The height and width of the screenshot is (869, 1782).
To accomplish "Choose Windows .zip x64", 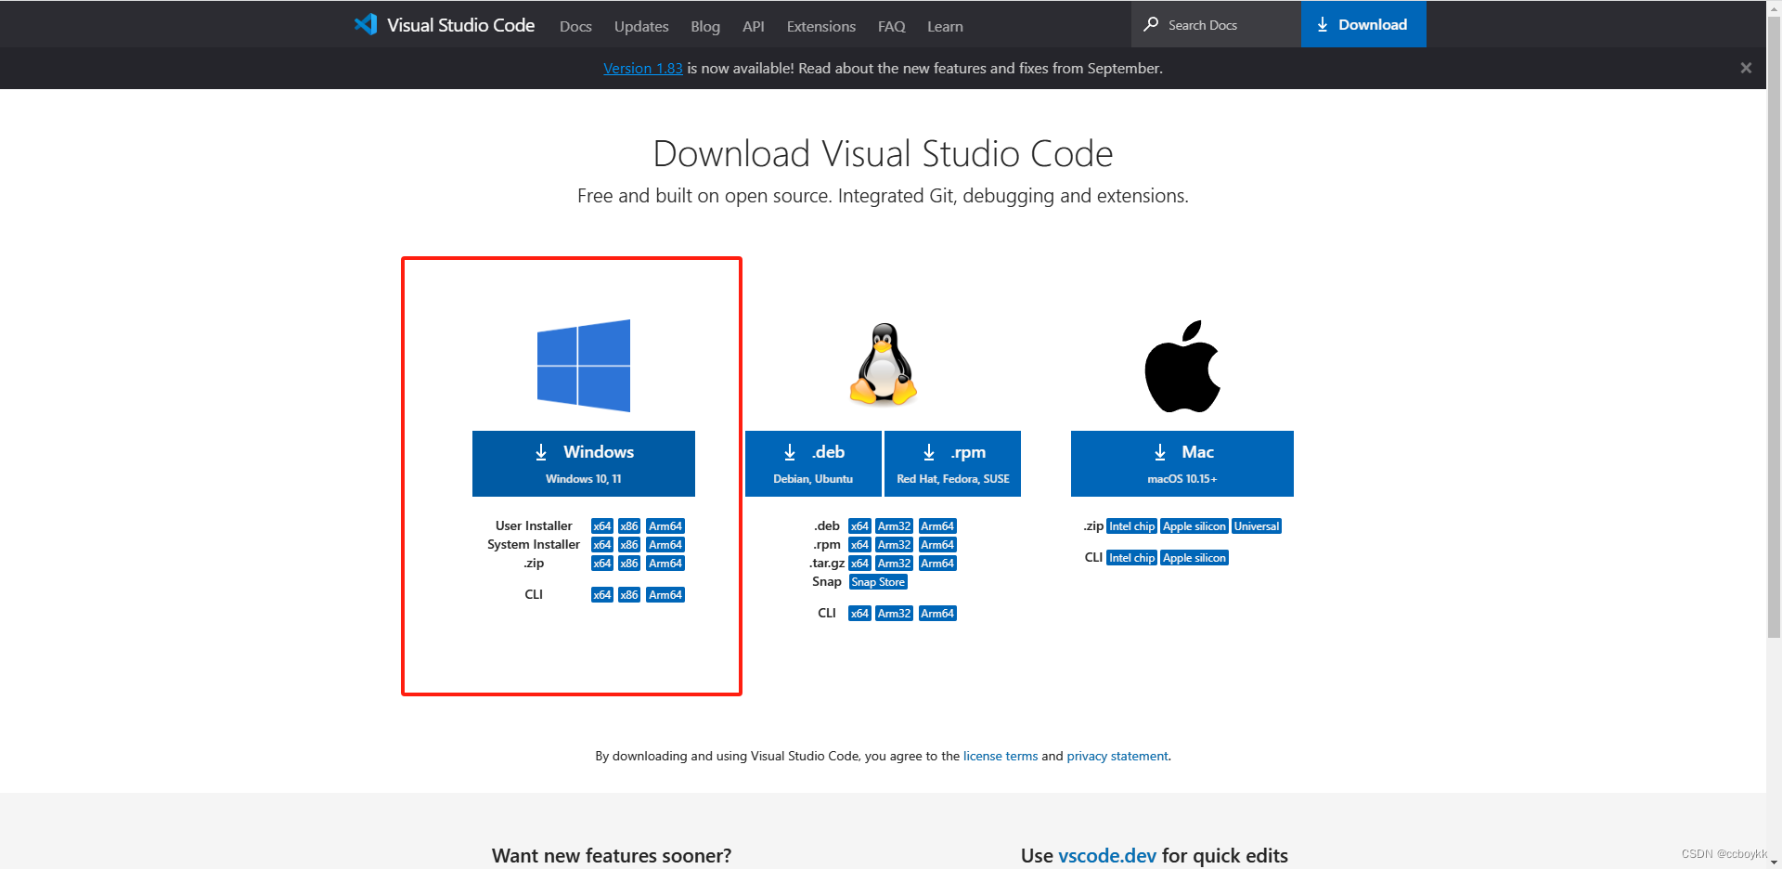I will [602, 564].
